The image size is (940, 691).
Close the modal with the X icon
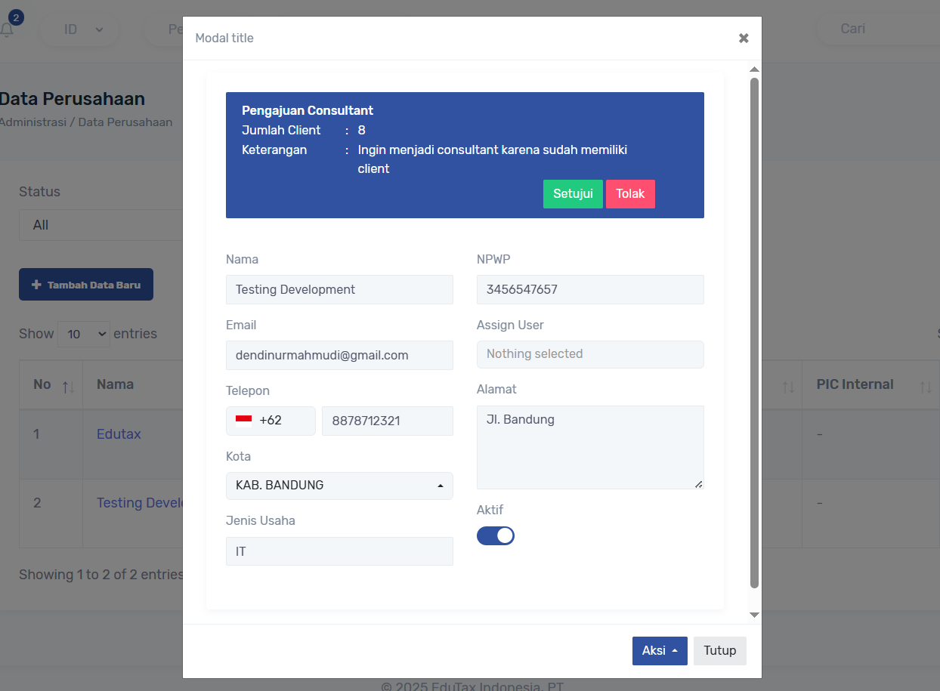coord(744,38)
